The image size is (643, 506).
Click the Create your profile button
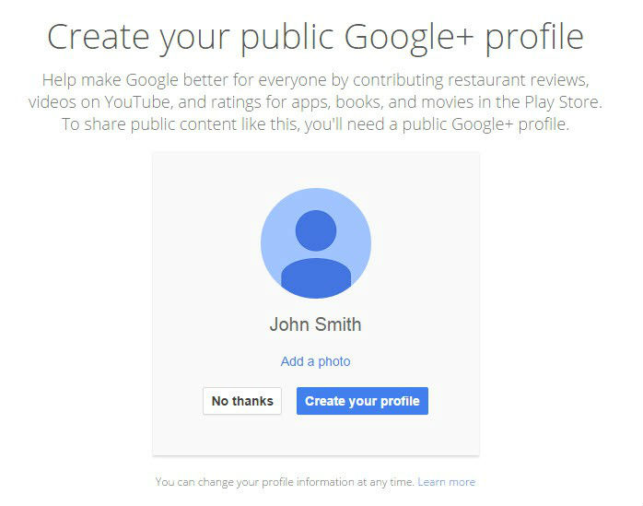tap(362, 401)
